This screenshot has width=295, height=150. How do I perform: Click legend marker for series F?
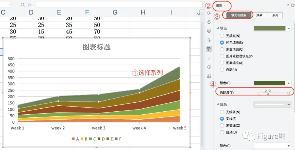116,139
